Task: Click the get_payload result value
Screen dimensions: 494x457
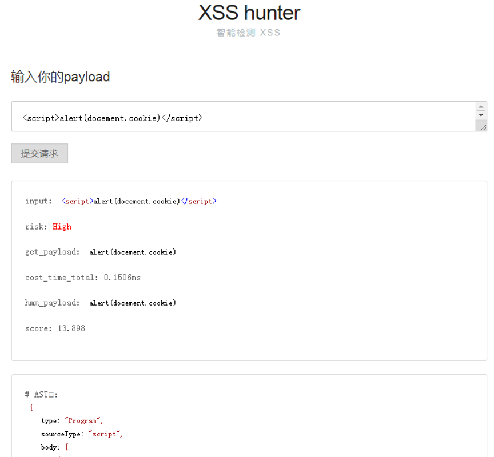Action: (133, 252)
